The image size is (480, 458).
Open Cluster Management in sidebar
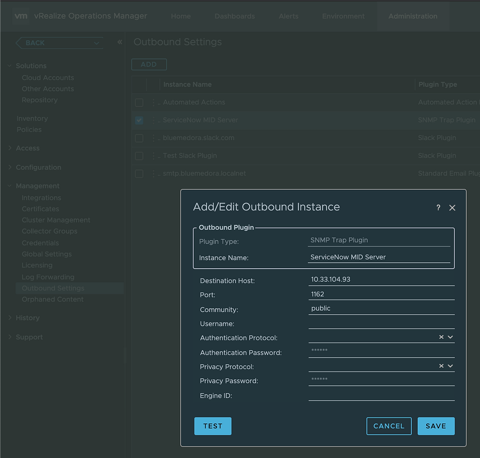[x=56, y=220]
